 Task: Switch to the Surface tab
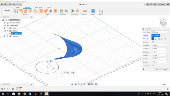point(27,7)
